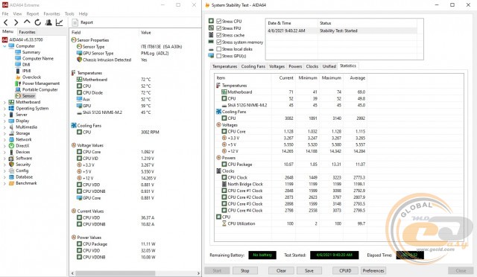The height and width of the screenshot is (277, 477).
Task: Click the Refresh toolbar icon
Action: pyautogui.click(x=38, y=22)
